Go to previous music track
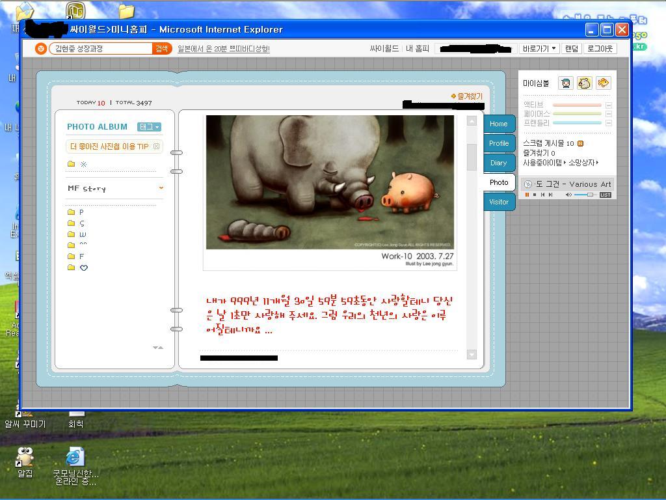The height and width of the screenshot is (500, 666). coord(542,195)
